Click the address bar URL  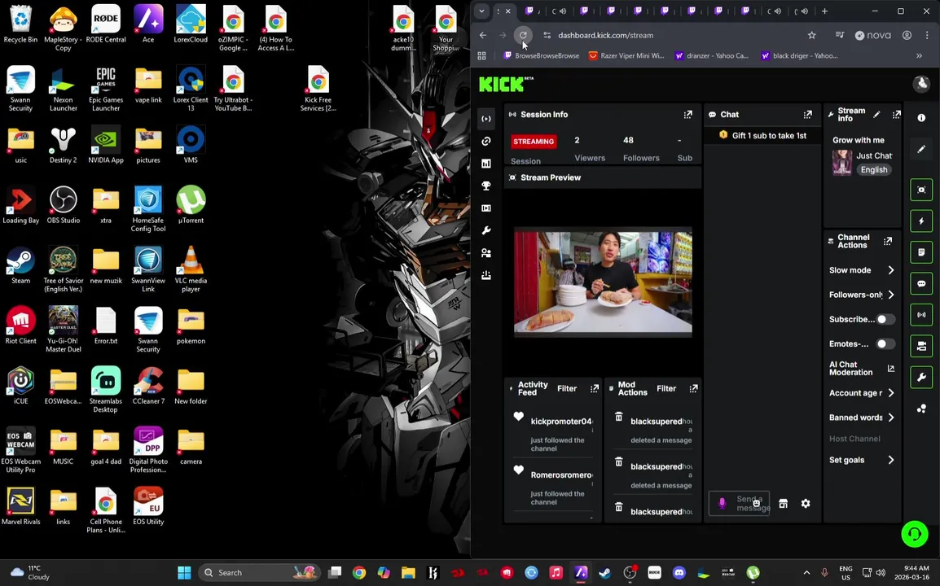605,35
